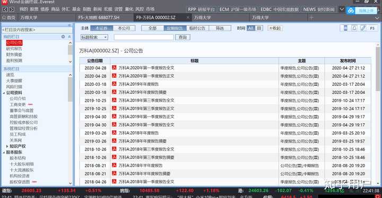Select the All time toggle
382x198 pixels.
pyautogui.click(x=251, y=28)
